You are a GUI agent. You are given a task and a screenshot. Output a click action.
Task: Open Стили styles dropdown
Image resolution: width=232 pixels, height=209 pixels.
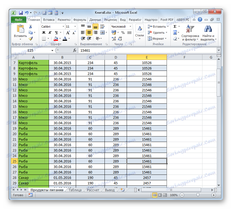140,32
